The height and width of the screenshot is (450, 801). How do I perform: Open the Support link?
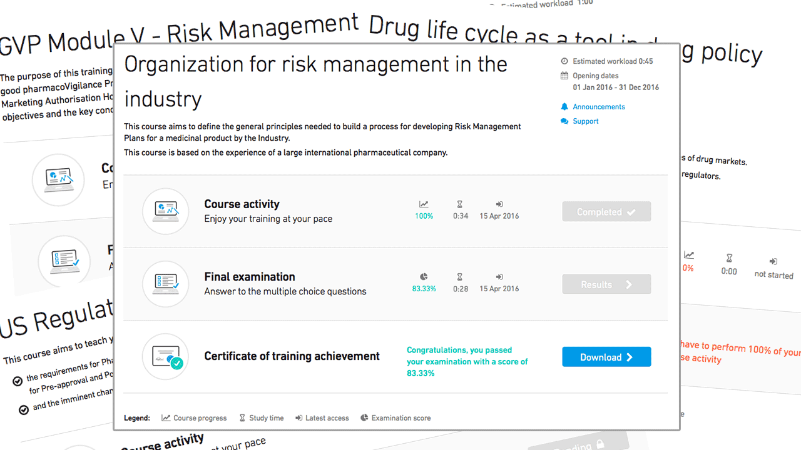(x=586, y=121)
